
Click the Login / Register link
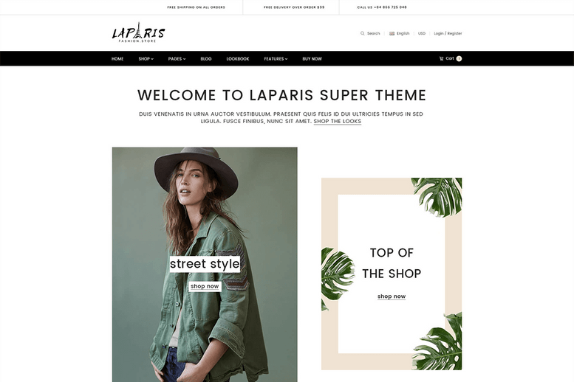448,33
